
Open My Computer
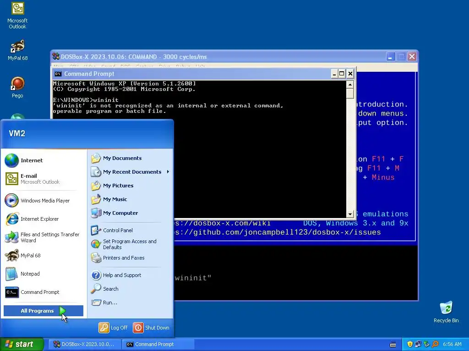(131, 213)
